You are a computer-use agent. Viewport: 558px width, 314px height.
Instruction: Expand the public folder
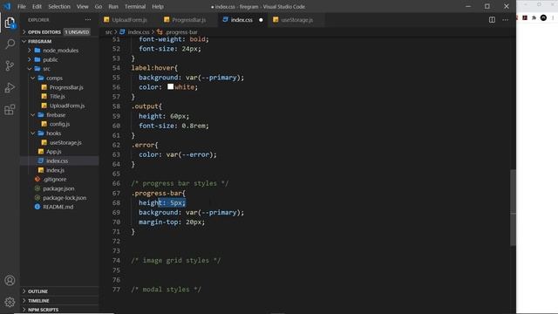pyautogui.click(x=30, y=60)
